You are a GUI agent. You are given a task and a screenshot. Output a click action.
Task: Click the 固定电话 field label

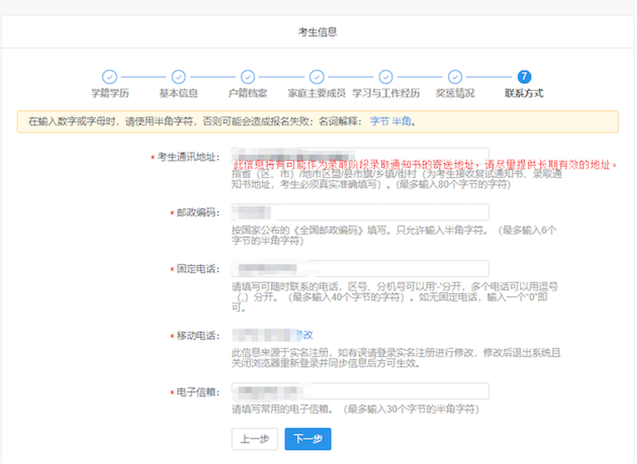(198, 269)
